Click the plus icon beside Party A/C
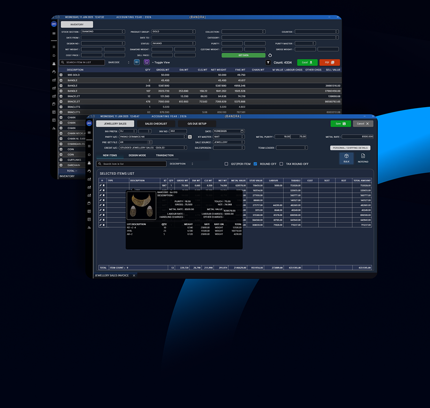Screen dimensions: 430x408 190,137
